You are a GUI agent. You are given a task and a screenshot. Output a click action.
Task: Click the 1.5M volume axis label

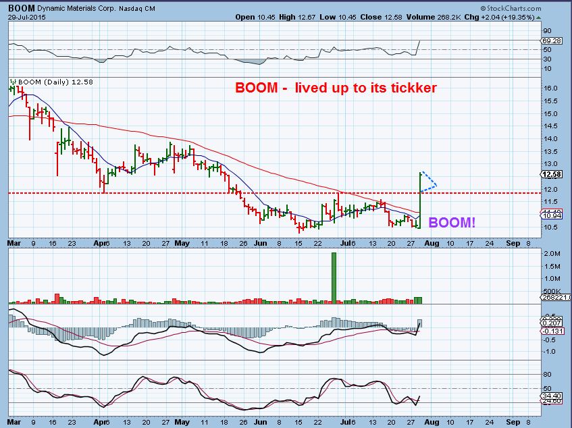point(552,267)
